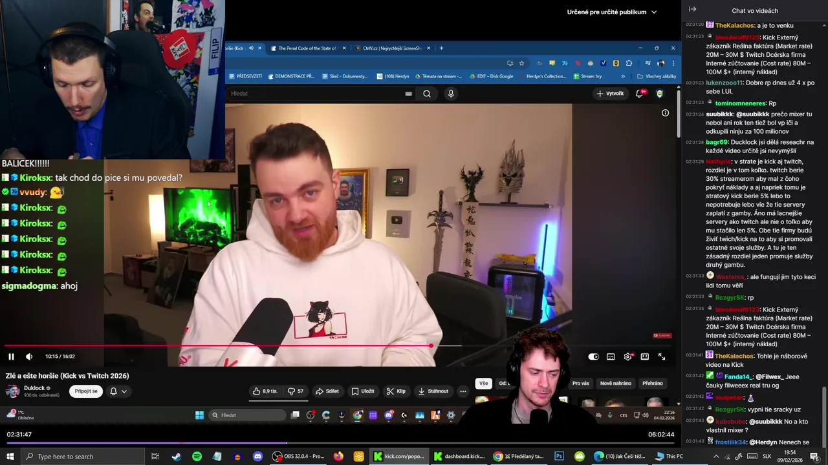Image resolution: width=828 pixels, height=465 pixels.
Task: Open Skeč - Dokumenty bookmark
Action: pyautogui.click(x=344, y=76)
